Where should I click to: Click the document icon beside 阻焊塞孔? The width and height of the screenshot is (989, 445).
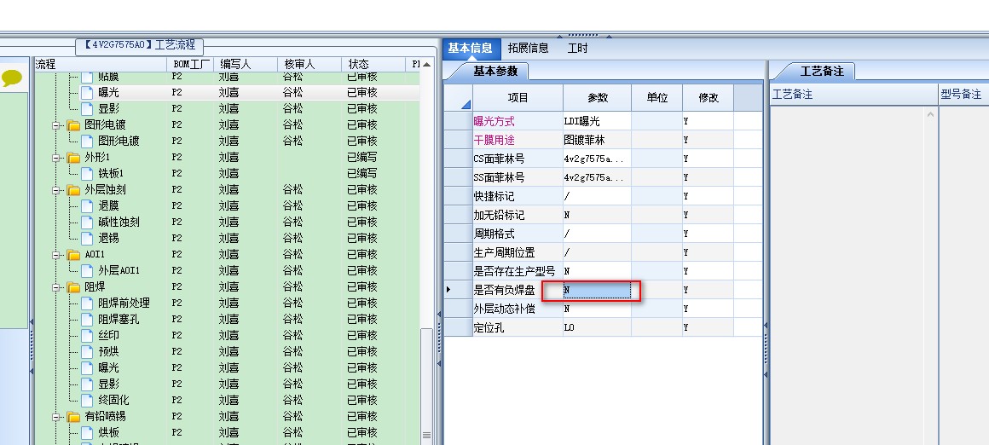coord(87,319)
